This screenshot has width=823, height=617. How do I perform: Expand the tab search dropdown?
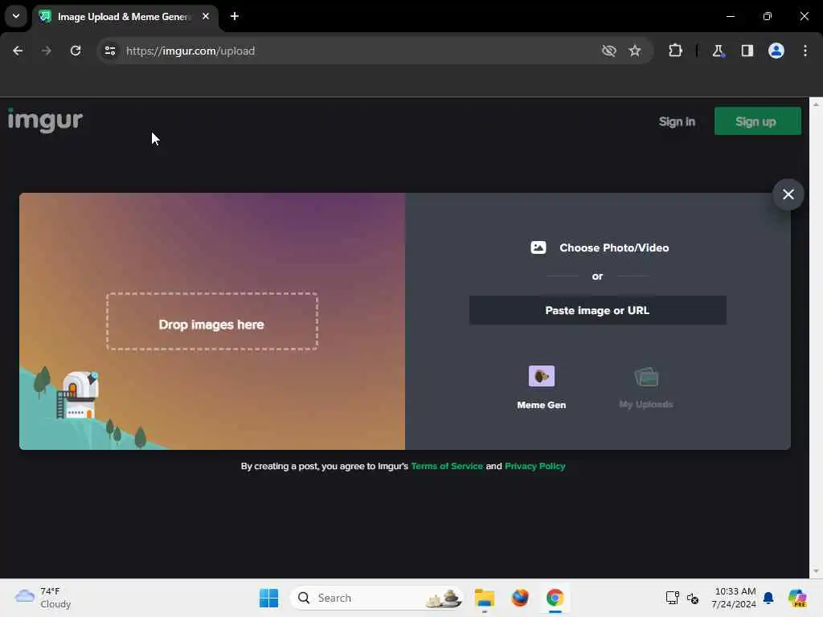[x=16, y=16]
